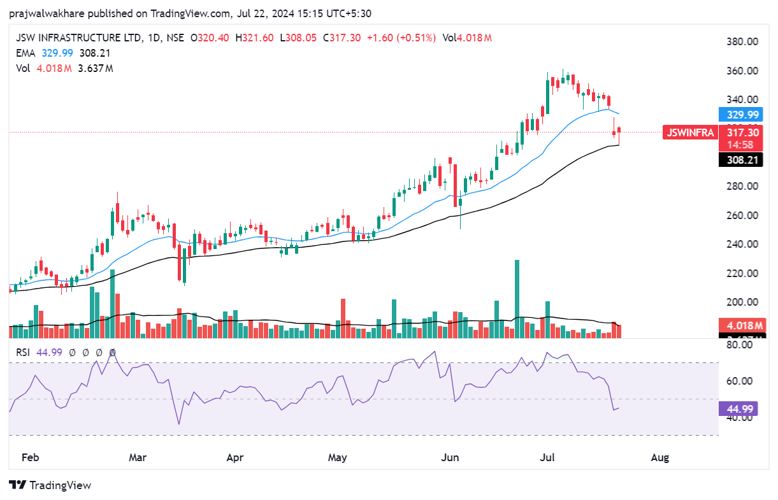Select the Vol indicator legend label

click(x=22, y=68)
